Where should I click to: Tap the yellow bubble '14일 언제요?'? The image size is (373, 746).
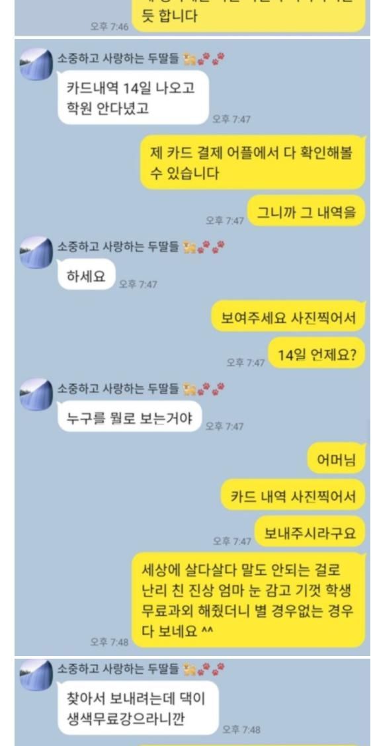pyautogui.click(x=317, y=353)
